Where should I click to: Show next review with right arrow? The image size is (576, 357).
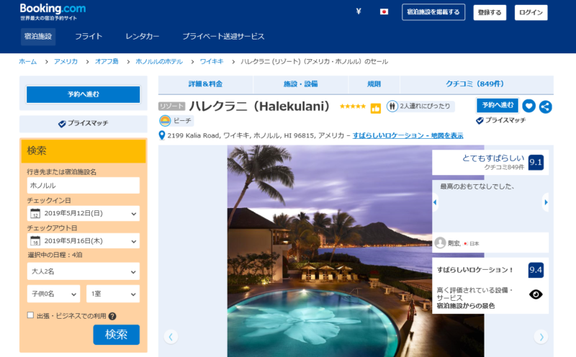click(x=546, y=202)
